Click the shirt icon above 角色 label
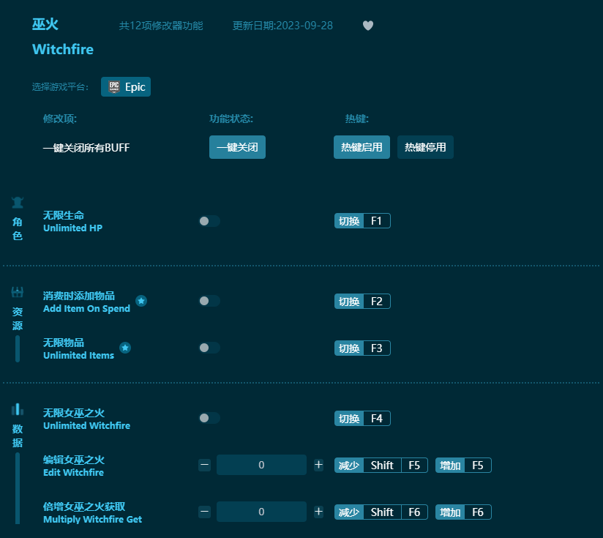The height and width of the screenshot is (538, 603). point(17,202)
